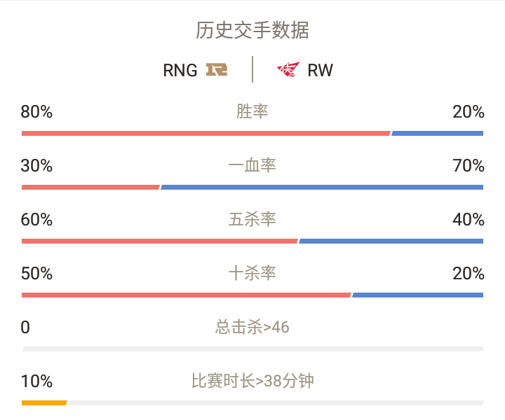Click the red RNG 五杀率 bar segment

(x=160, y=241)
